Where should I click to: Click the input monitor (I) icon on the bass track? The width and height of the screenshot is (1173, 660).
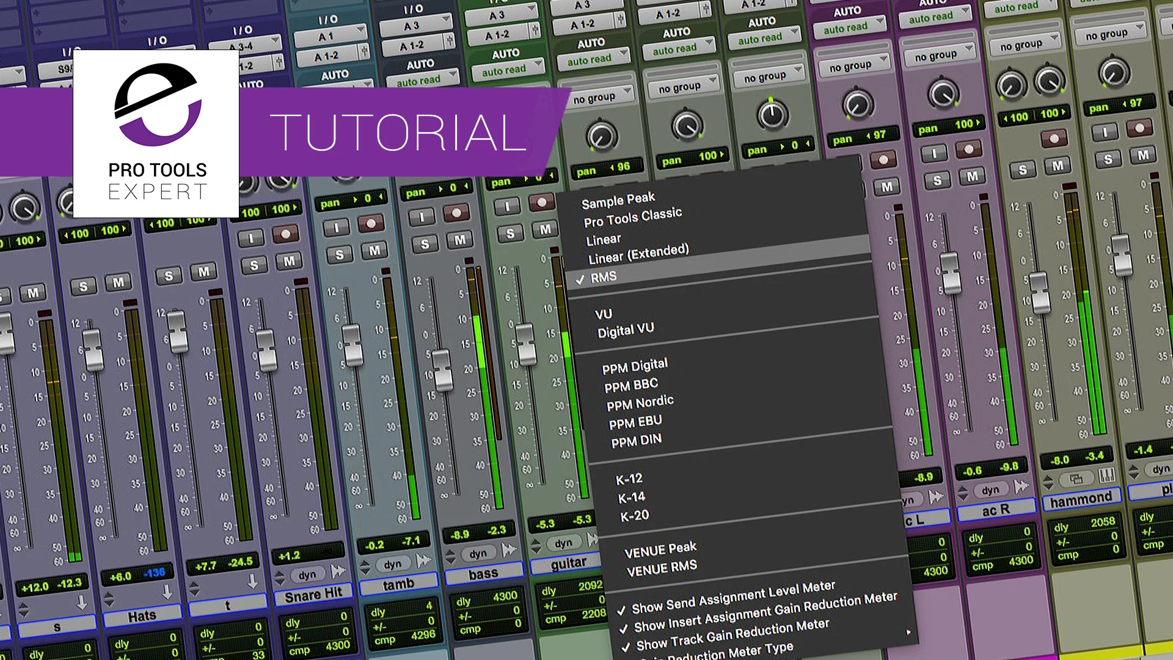[422, 218]
